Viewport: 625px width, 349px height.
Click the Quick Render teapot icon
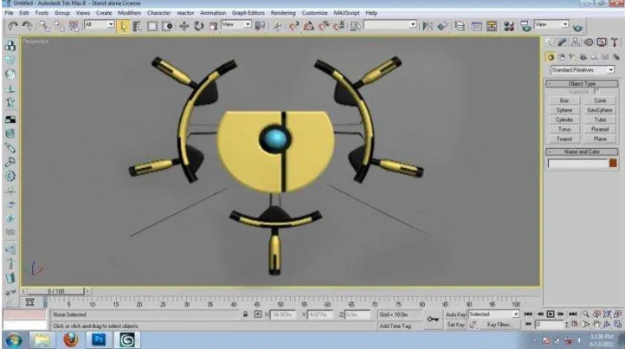coord(577,28)
